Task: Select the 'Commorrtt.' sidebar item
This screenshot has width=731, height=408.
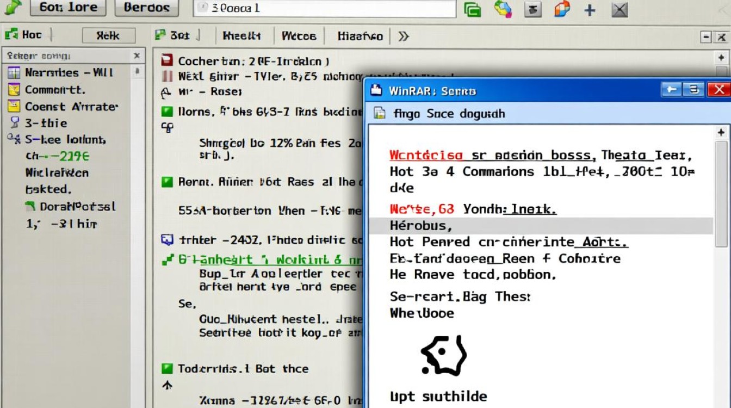Action: (x=55, y=90)
